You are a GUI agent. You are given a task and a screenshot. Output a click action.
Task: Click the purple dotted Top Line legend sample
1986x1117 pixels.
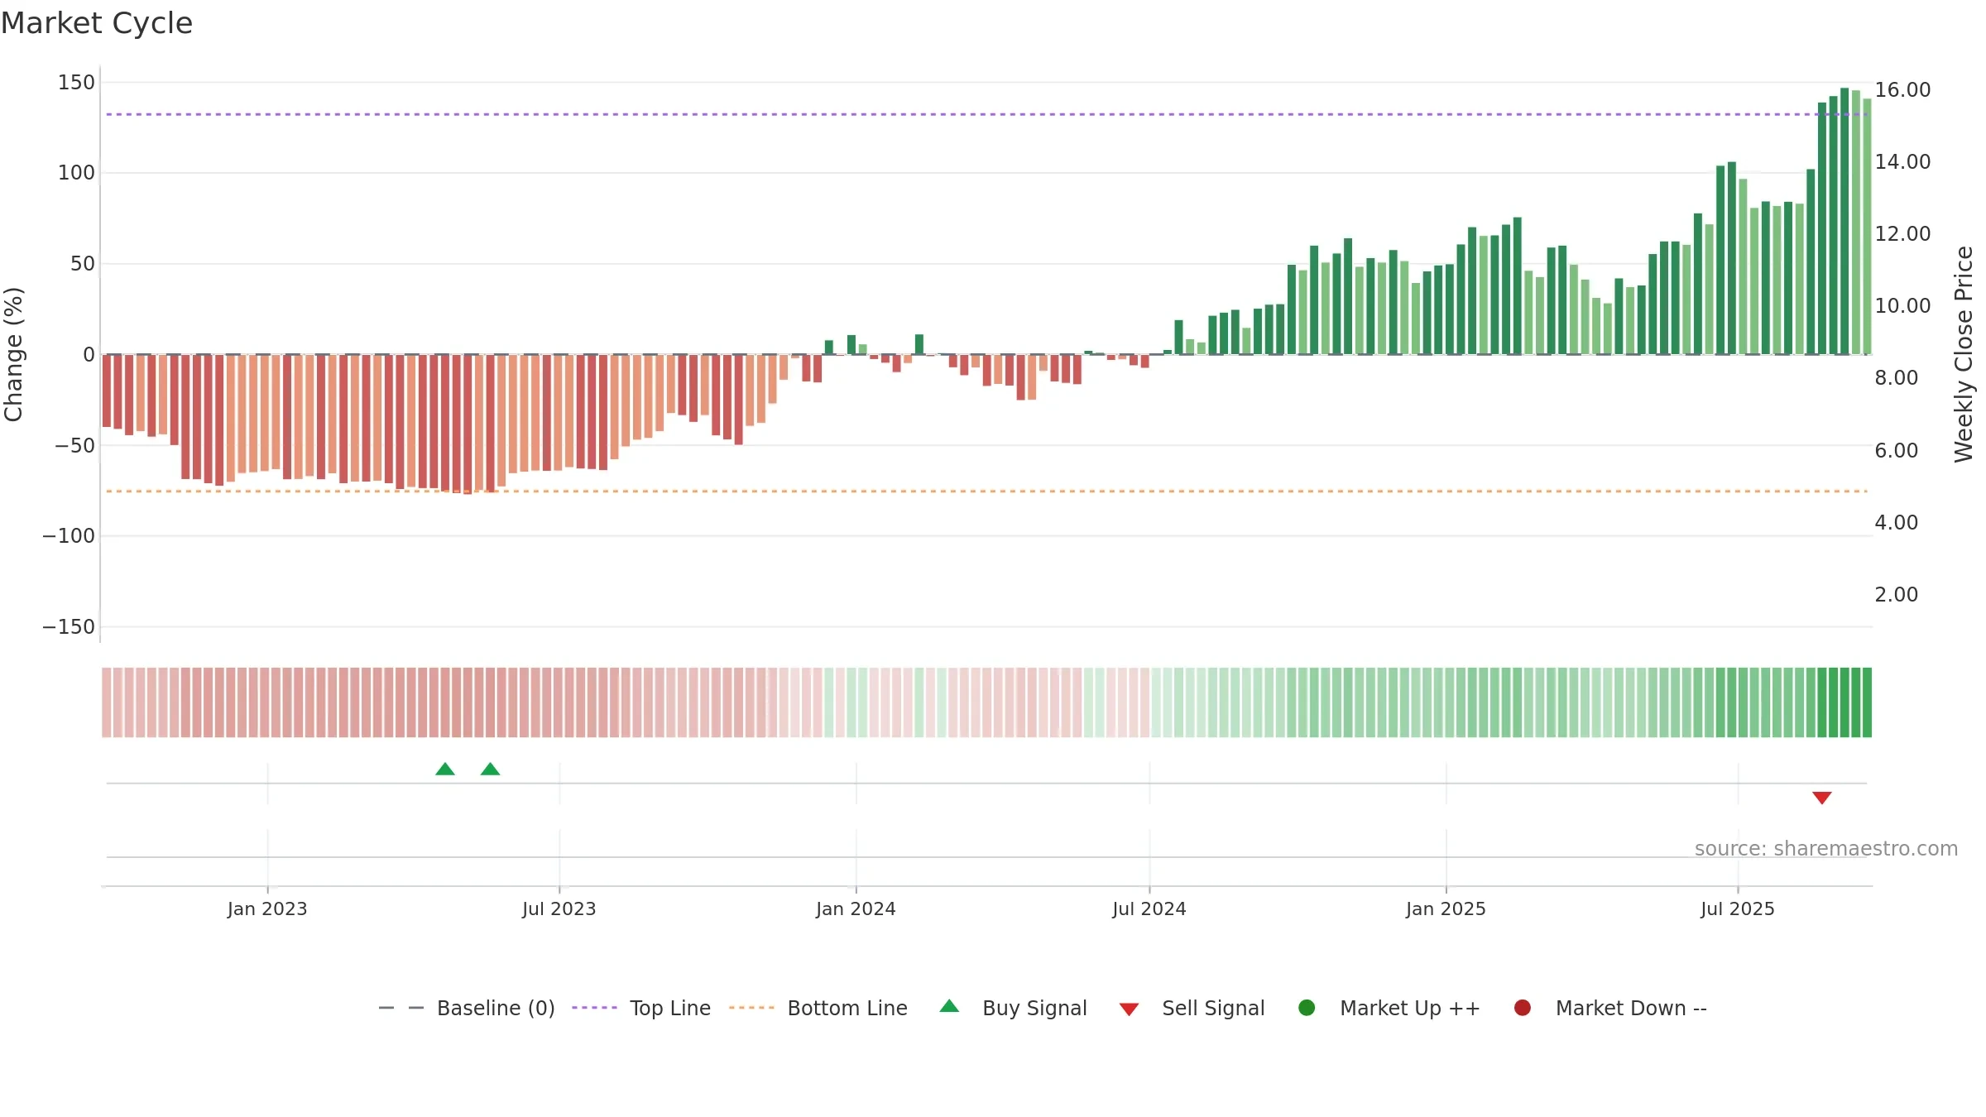(x=594, y=1008)
